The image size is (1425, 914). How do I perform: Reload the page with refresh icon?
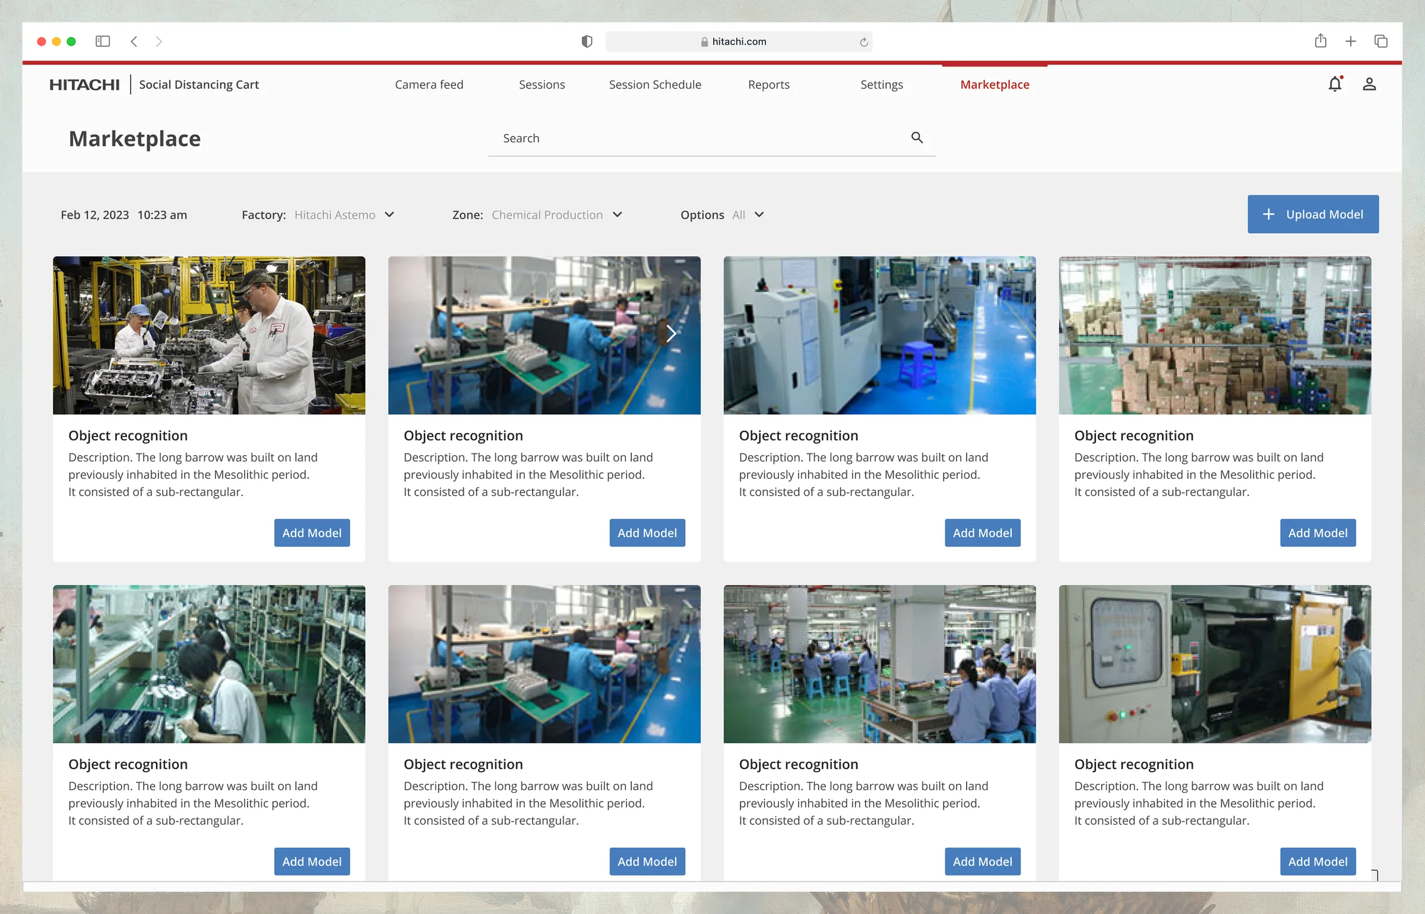tap(864, 42)
